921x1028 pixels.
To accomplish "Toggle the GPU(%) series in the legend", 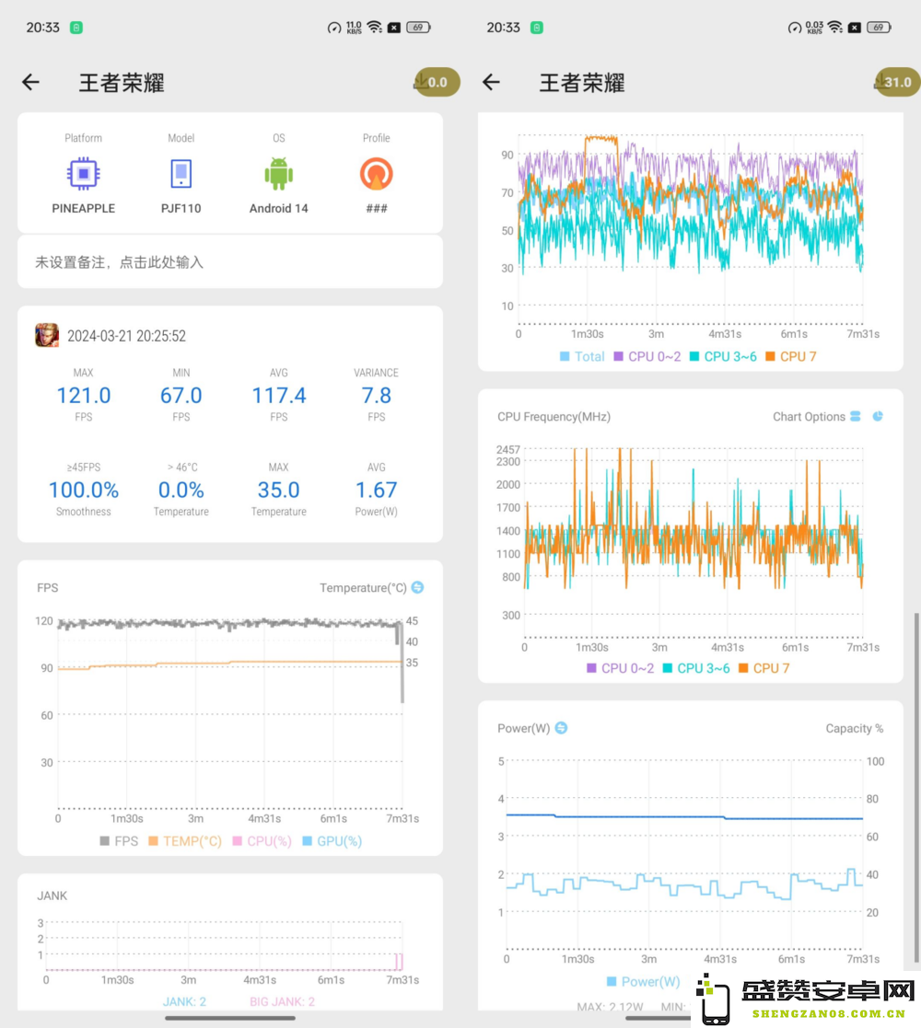I will click(x=332, y=841).
